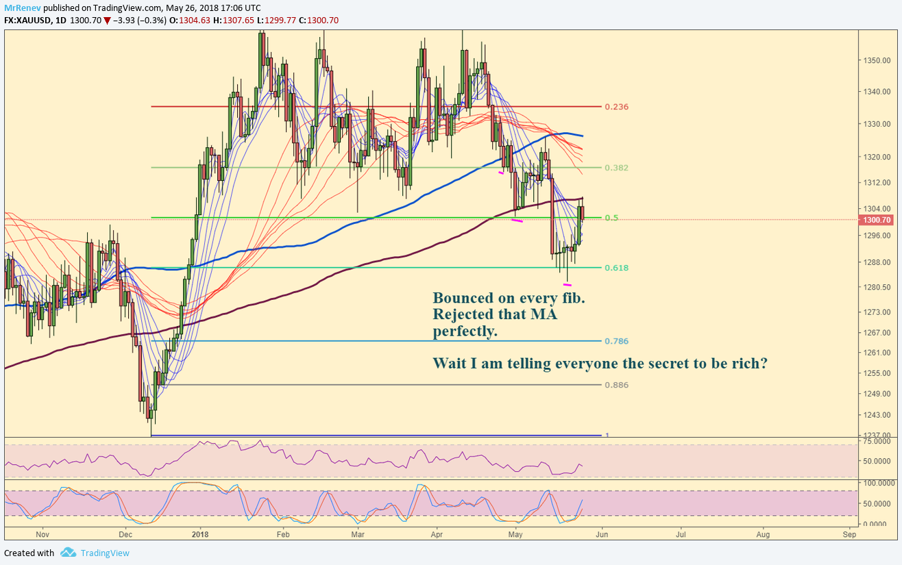Click the 0.786 fib level label

pos(616,341)
